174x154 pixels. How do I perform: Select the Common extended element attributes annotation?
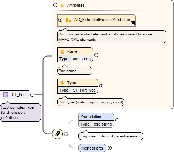tap(112, 37)
